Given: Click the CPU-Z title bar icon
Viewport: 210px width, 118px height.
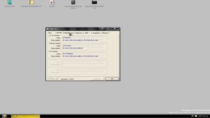Looking at the screenshot, I should click(x=48, y=29).
